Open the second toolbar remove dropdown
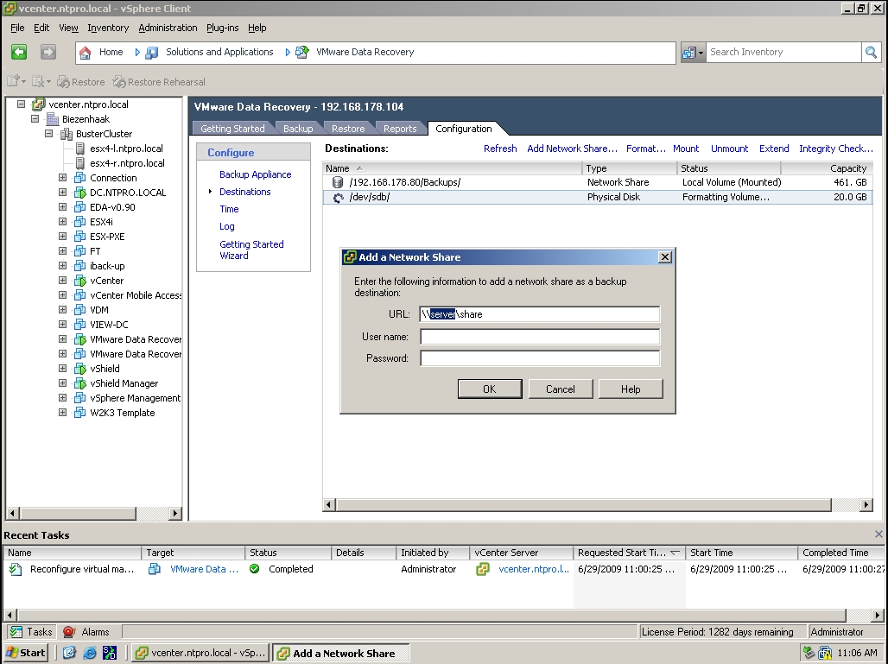The image size is (888, 664). [41, 81]
